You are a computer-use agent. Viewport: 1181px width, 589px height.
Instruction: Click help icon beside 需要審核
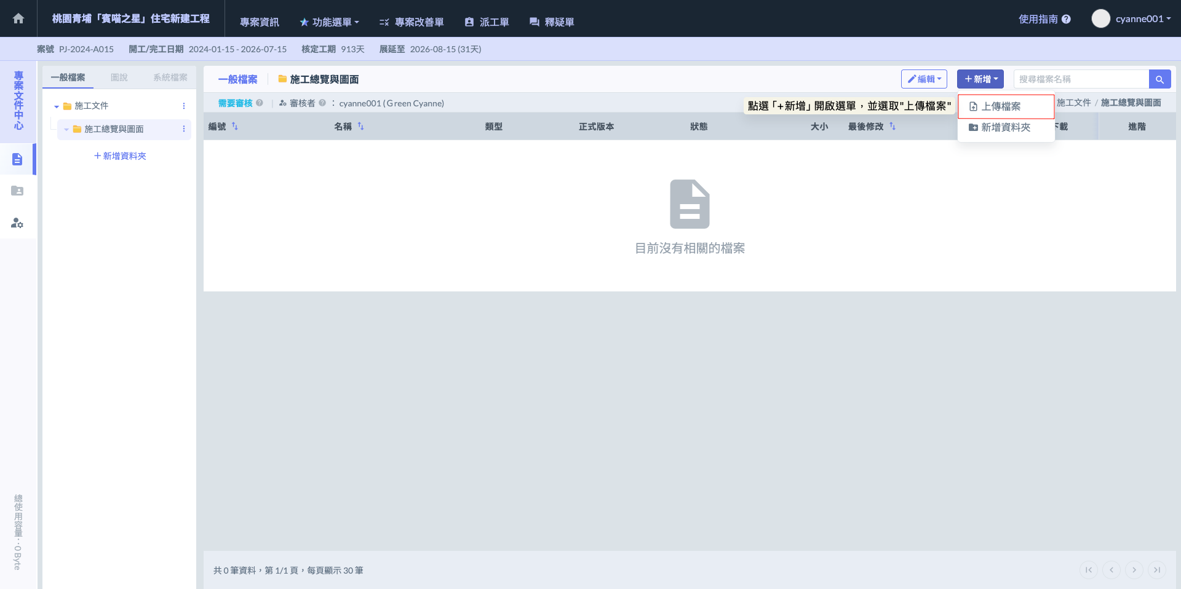[x=260, y=103]
